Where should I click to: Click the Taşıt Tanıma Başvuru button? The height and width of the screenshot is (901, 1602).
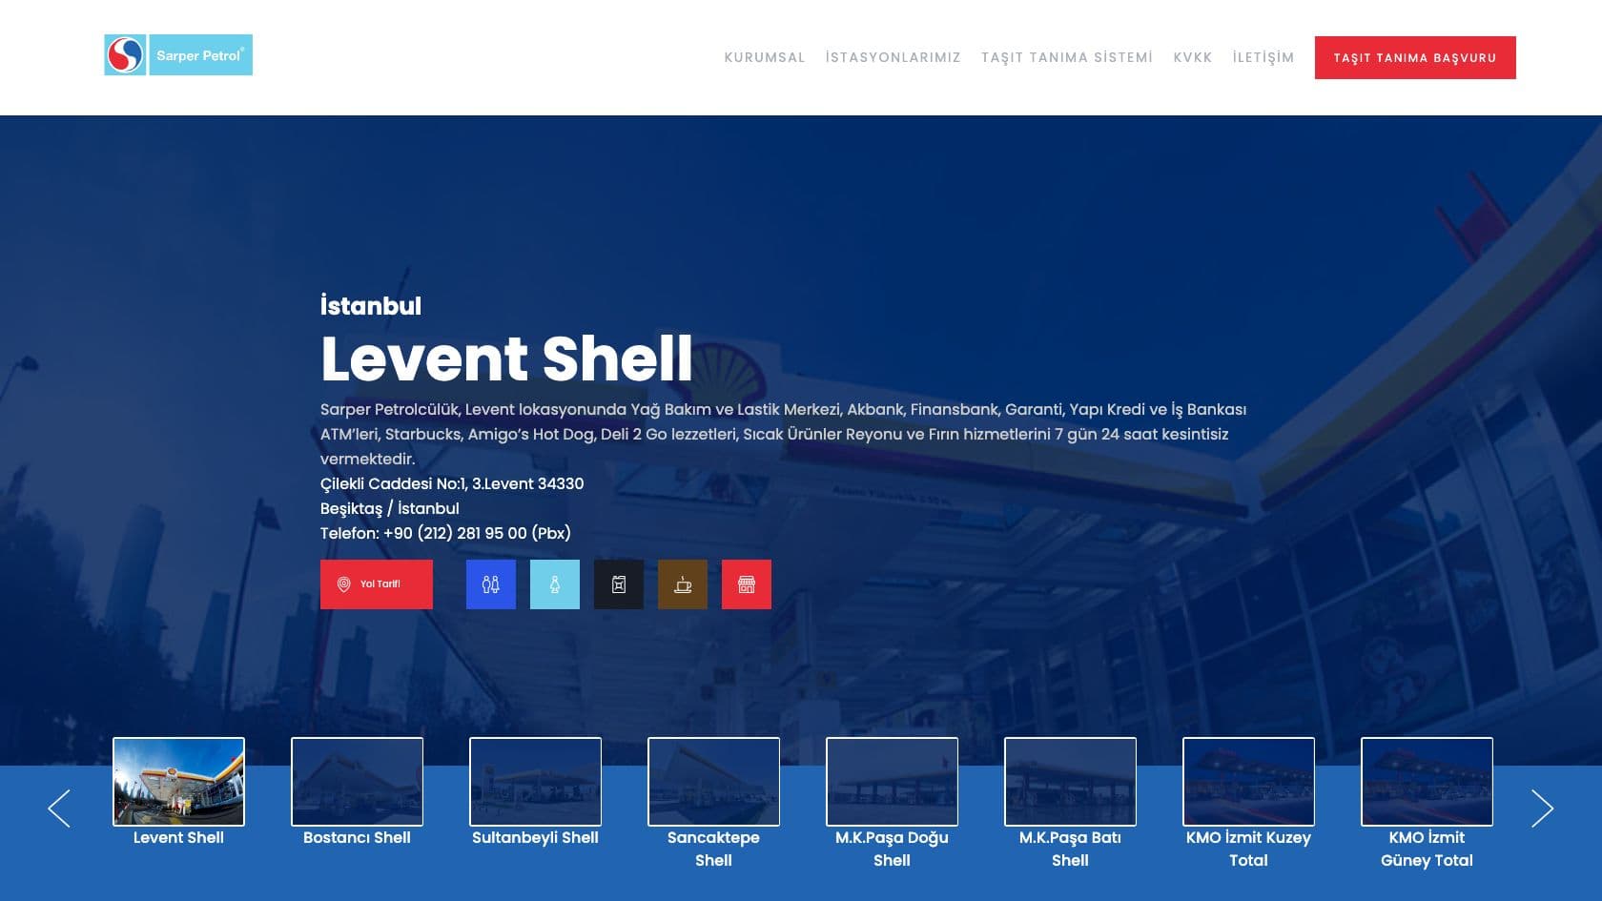[x=1415, y=57]
